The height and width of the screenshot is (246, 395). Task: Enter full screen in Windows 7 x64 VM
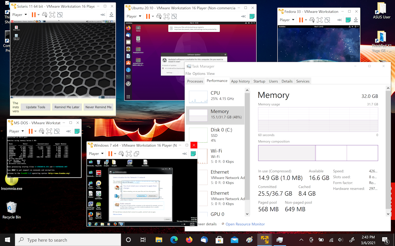coord(129,153)
